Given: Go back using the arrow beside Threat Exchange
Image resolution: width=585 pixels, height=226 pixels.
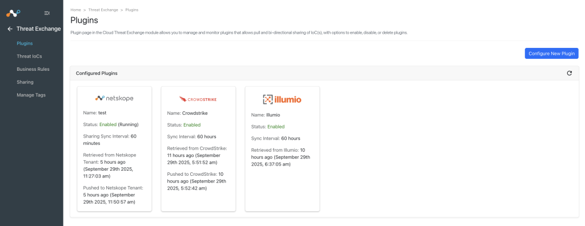Looking at the screenshot, I should pos(10,29).
